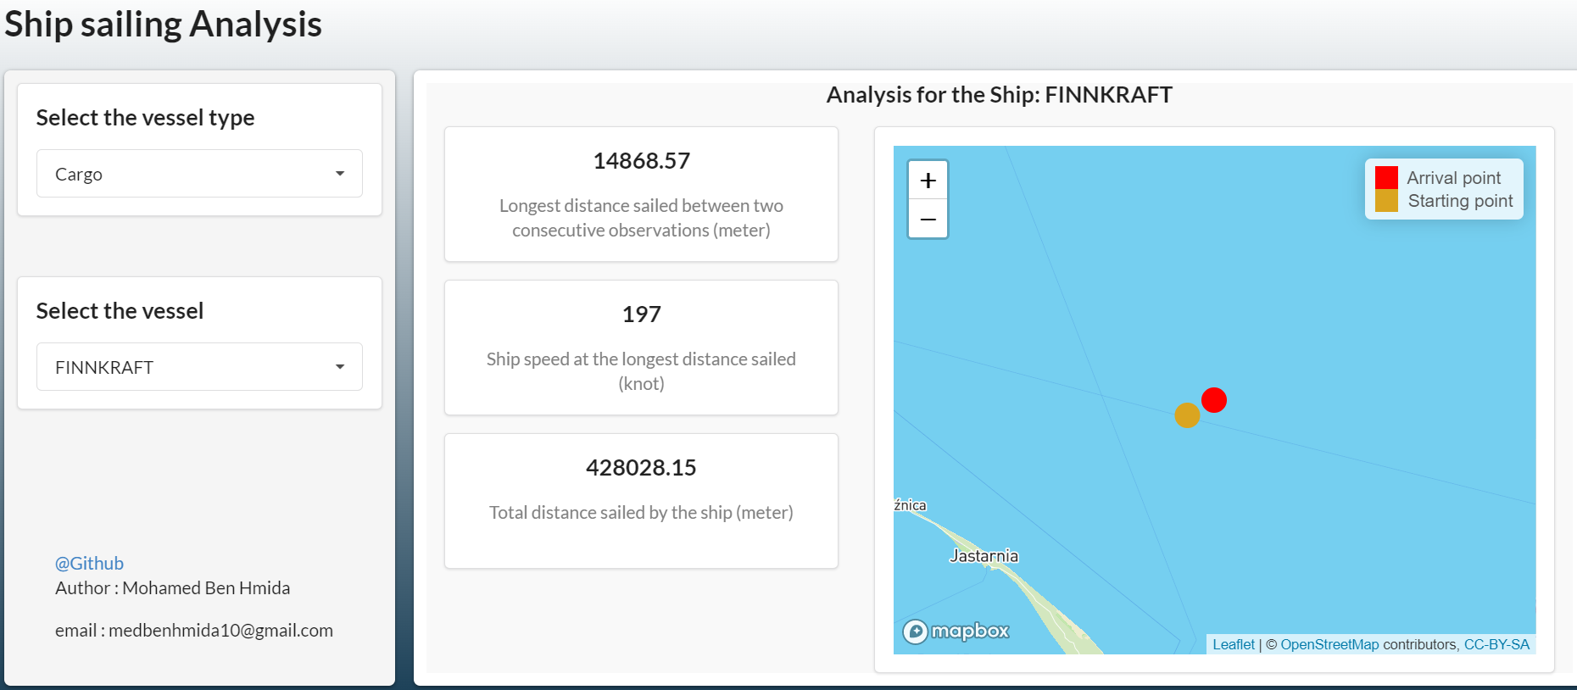The height and width of the screenshot is (690, 1577).
Task: Zoom out on the map
Action: click(928, 219)
